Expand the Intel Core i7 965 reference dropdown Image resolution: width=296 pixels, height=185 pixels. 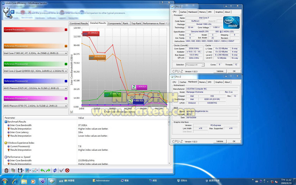(x=66, y=53)
